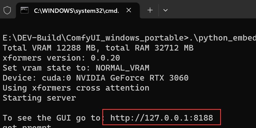
Task: Click the NVIDIA GeForce RTX 3060 text
Action: tap(132, 78)
